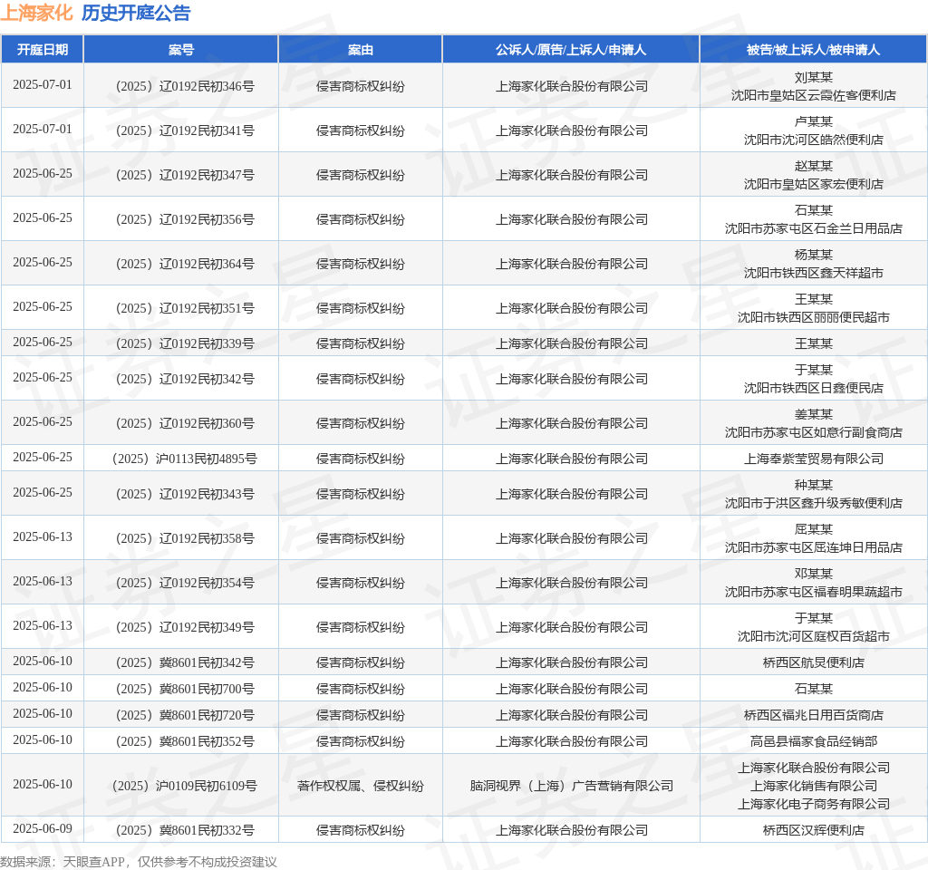This screenshot has width=928, height=870.
Task: Click defendant 沈阳市苏家屯区如意行副食商店
Action: pos(813,432)
